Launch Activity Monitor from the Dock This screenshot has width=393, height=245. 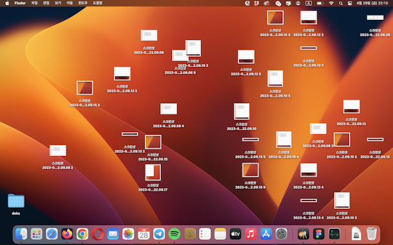334,234
